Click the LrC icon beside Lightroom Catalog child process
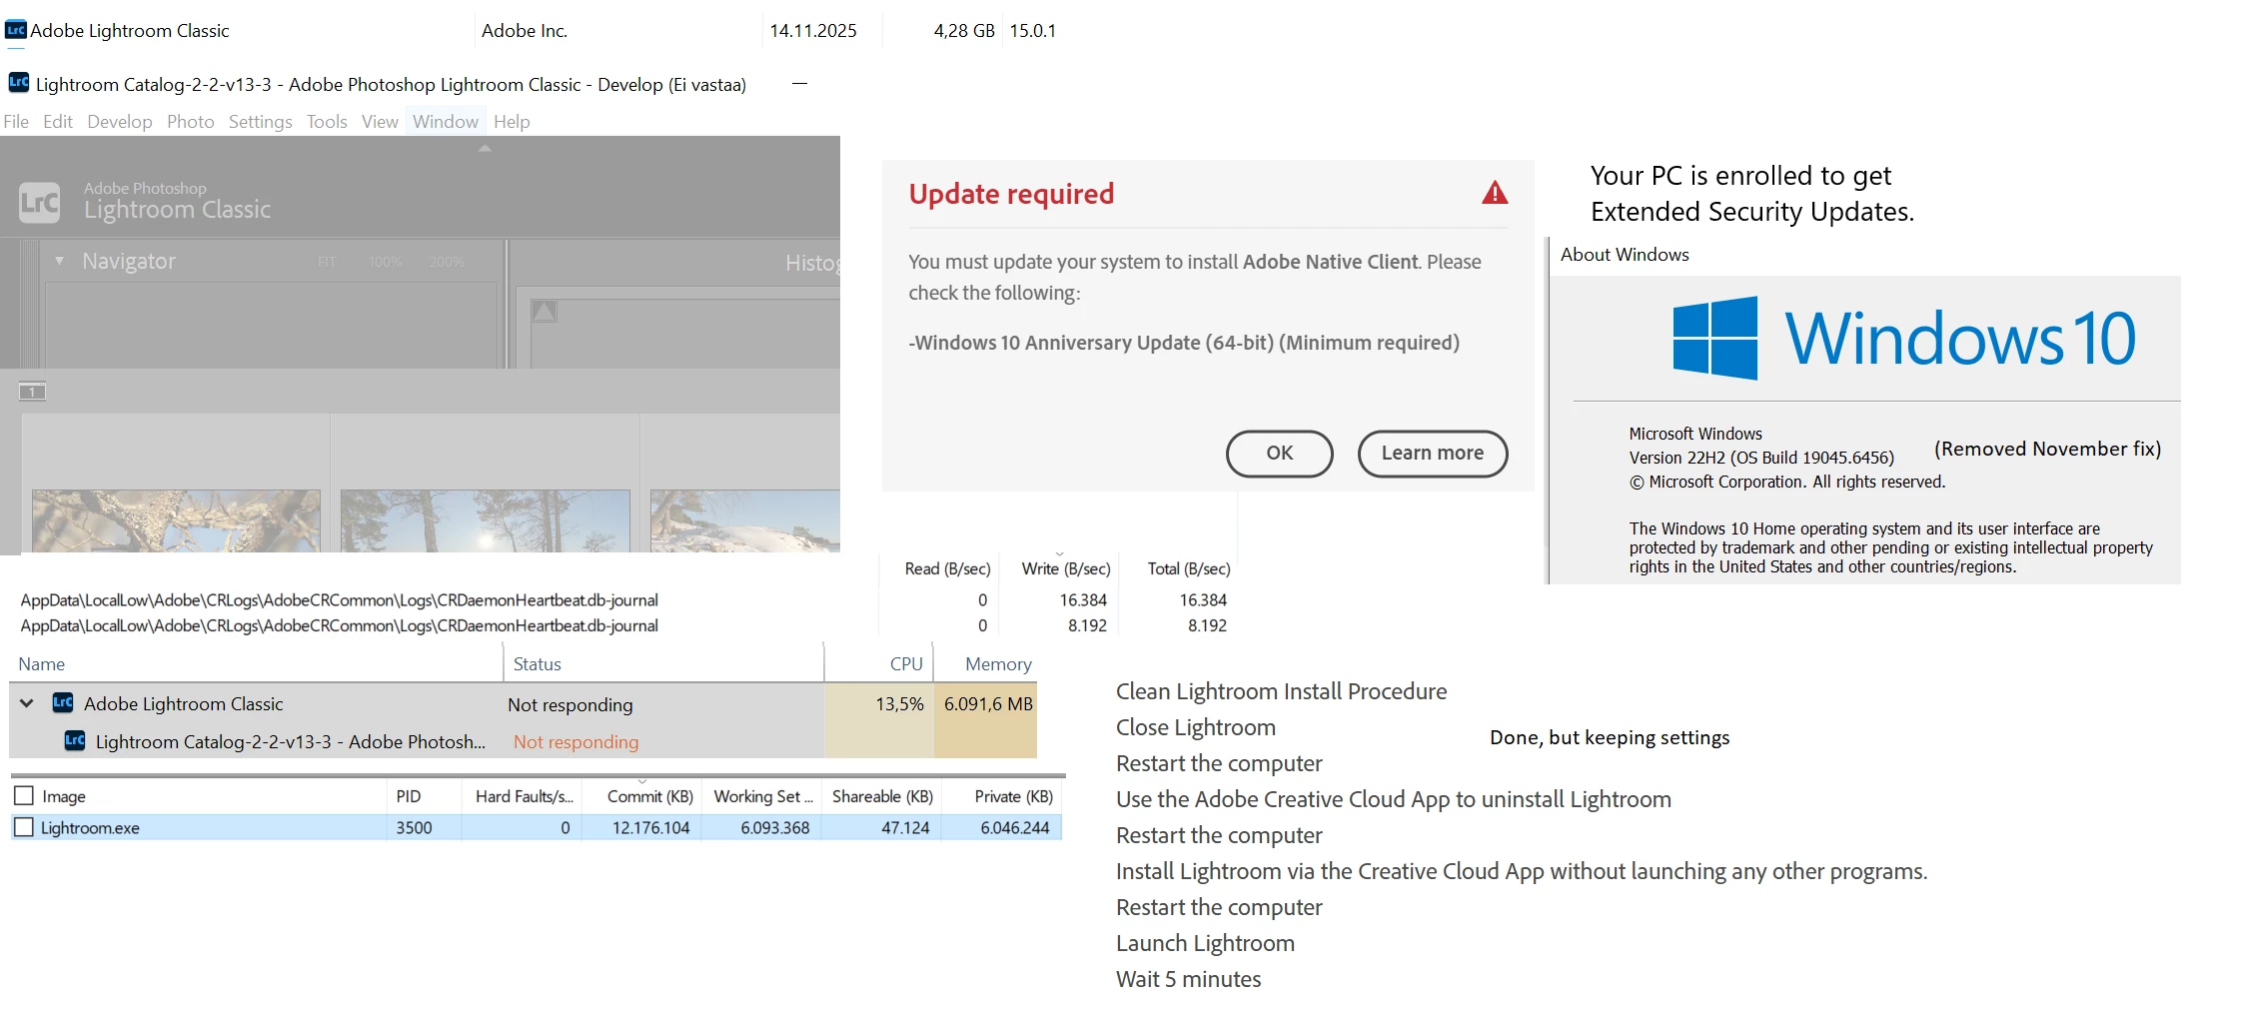Viewport: 2244px width, 1018px height. point(75,740)
